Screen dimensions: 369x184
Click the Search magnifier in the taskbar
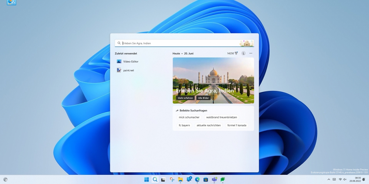coord(155,180)
